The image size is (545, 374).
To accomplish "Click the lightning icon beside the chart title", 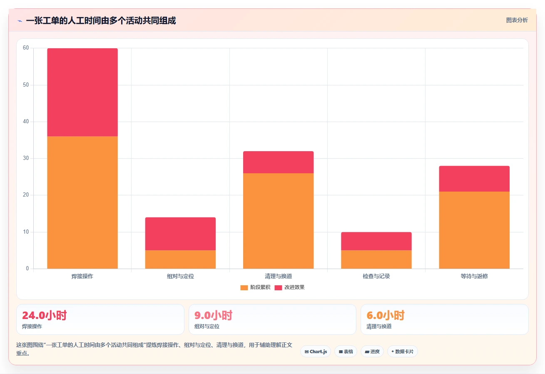I will [20, 21].
